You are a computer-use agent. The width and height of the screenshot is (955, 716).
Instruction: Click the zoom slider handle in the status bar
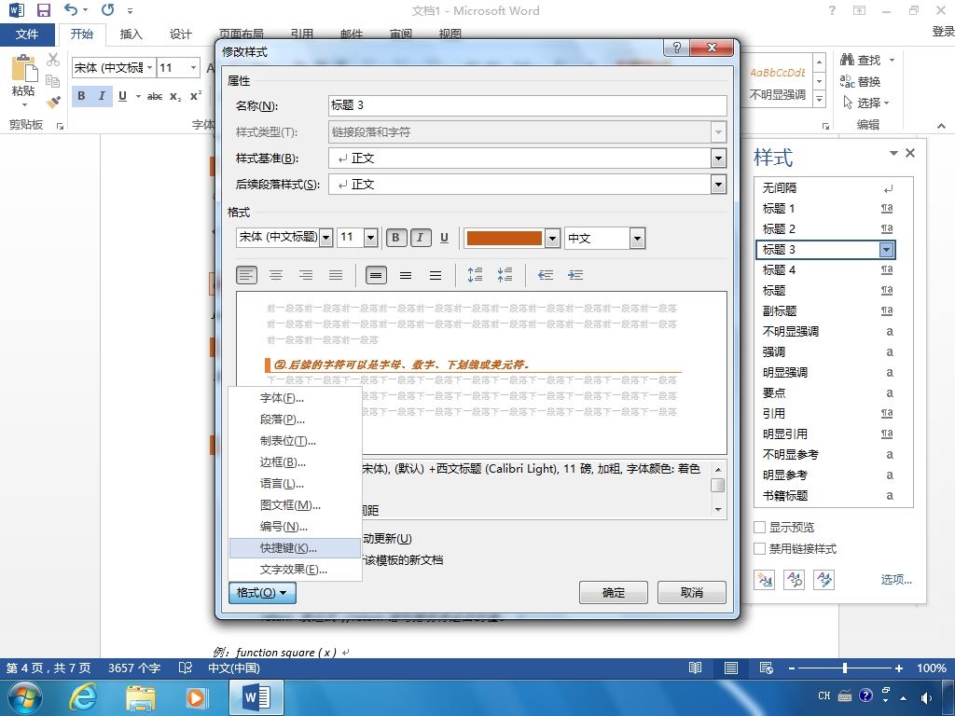click(x=845, y=668)
